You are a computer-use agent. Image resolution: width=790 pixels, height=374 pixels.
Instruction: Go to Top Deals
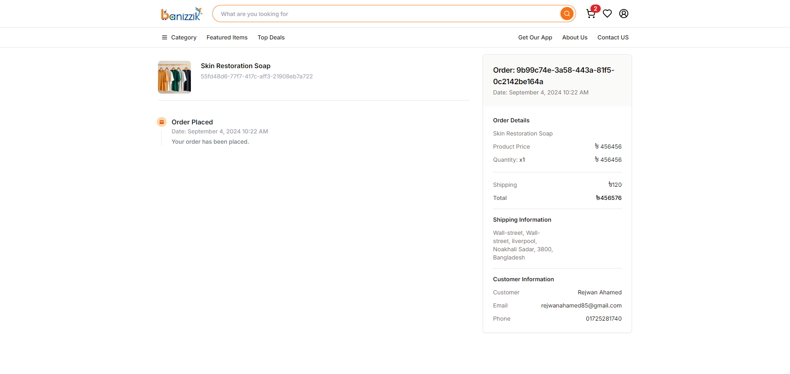(271, 37)
